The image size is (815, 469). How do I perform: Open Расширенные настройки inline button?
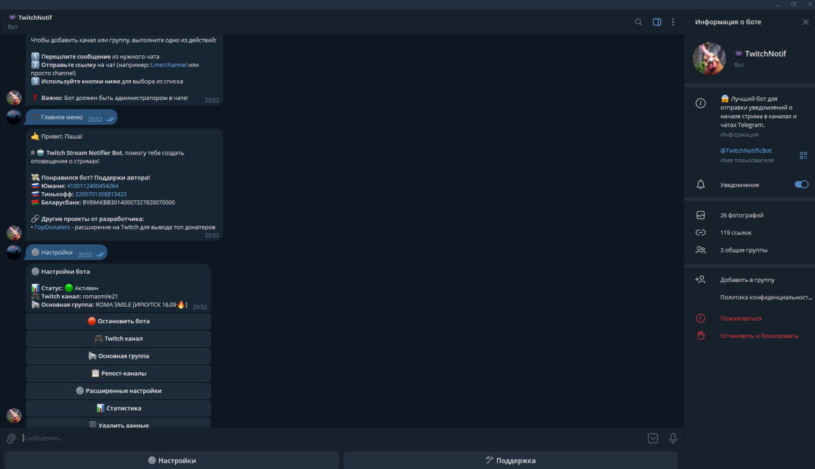pyautogui.click(x=118, y=391)
